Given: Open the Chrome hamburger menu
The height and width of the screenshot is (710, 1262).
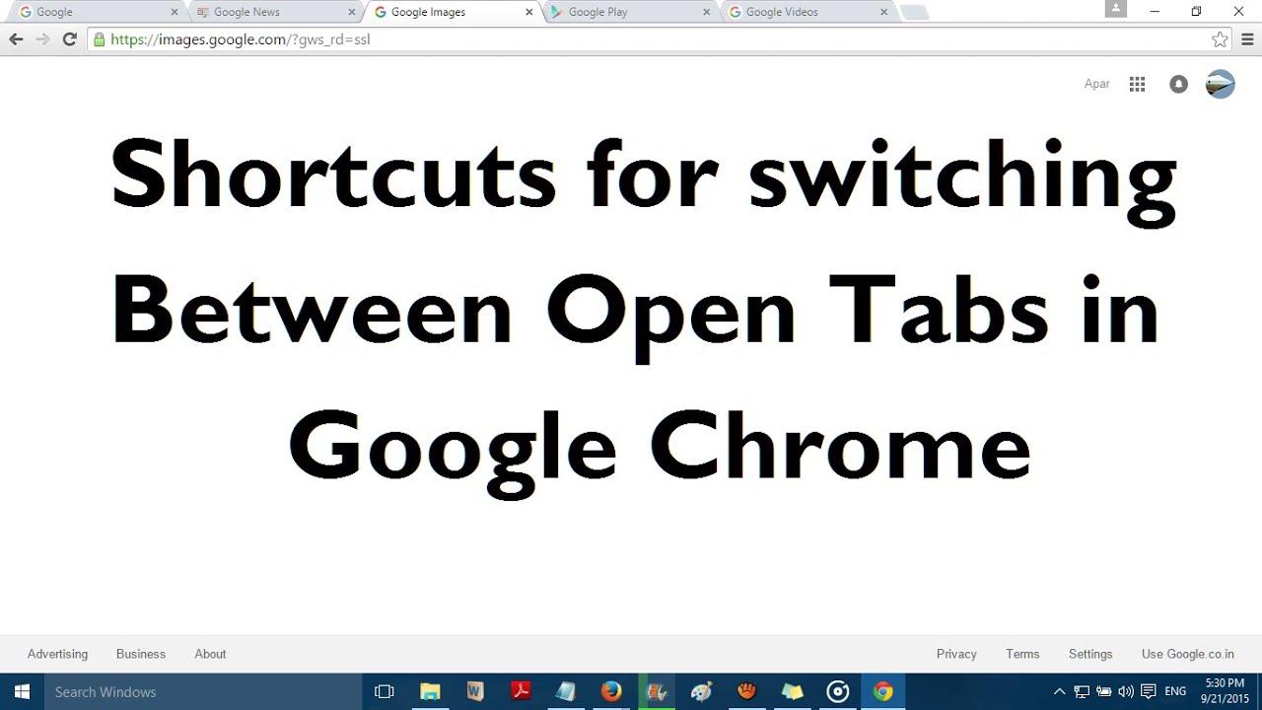Looking at the screenshot, I should [x=1247, y=39].
